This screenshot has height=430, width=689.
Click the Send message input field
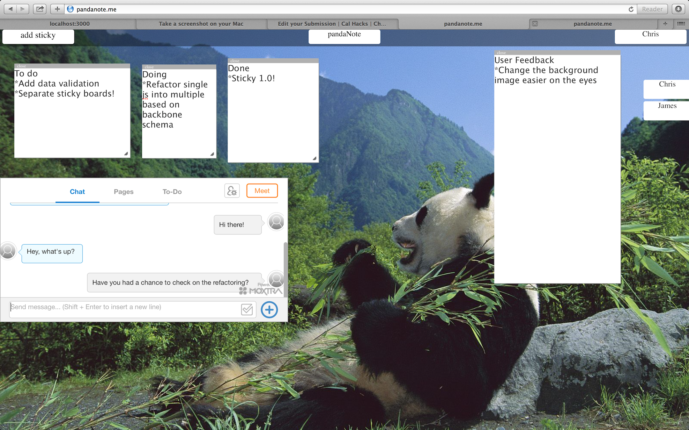click(x=124, y=307)
